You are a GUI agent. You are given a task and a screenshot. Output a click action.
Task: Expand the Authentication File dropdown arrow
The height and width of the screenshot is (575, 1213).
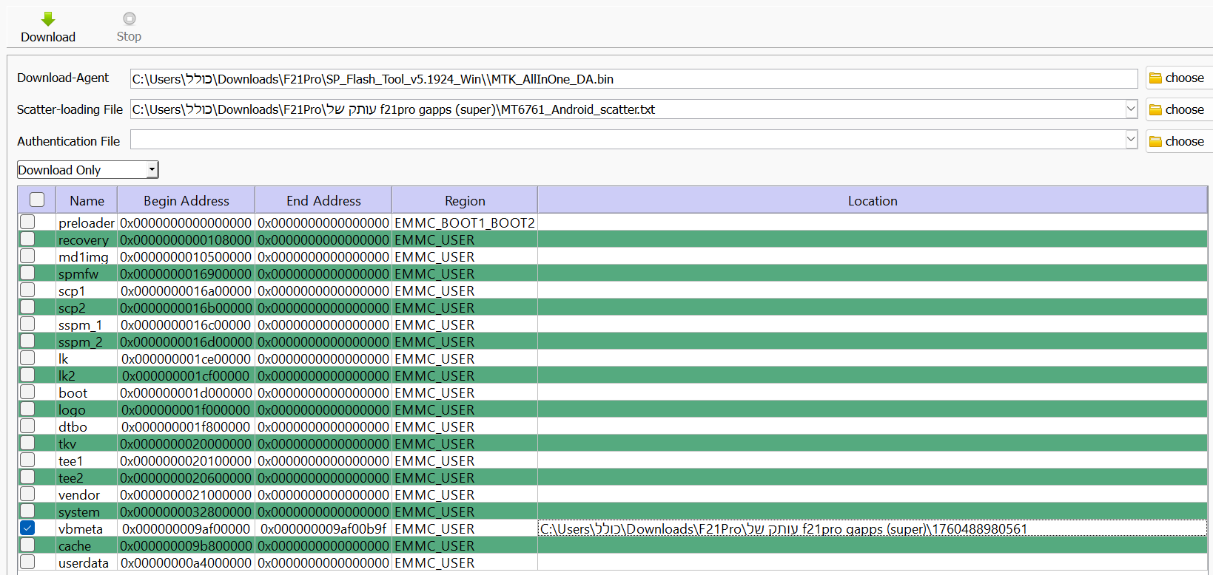point(1130,139)
